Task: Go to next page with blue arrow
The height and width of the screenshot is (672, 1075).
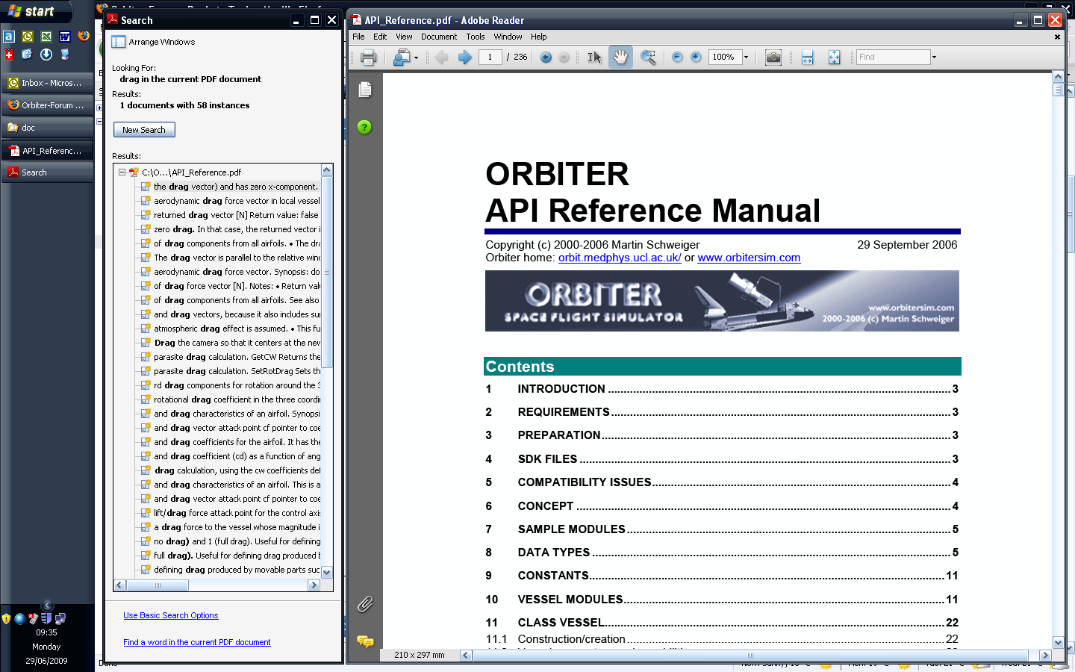Action: click(464, 57)
